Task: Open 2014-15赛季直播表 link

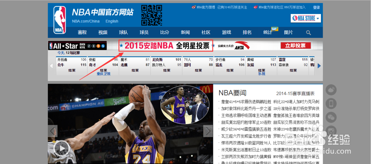Action: coord(295,94)
